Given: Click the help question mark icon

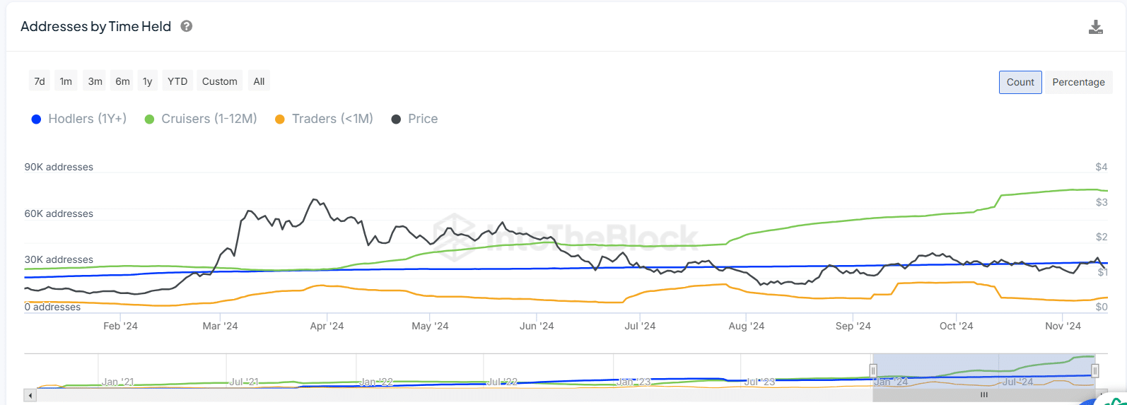Looking at the screenshot, I should [187, 26].
